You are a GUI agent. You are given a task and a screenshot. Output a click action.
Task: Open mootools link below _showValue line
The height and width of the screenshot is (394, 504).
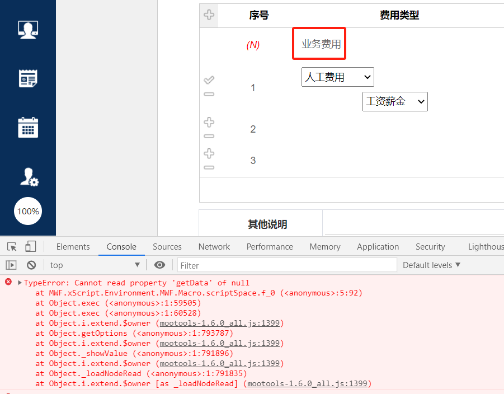pyautogui.click(x=219, y=363)
